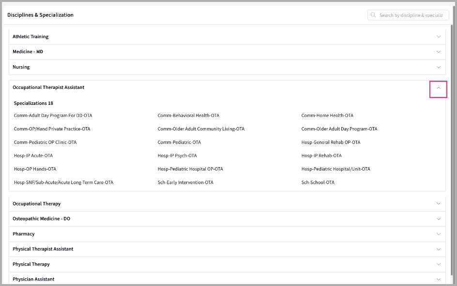This screenshot has height=286, width=457.
Task: Expand the Nursing section chevron
Action: tap(439, 67)
